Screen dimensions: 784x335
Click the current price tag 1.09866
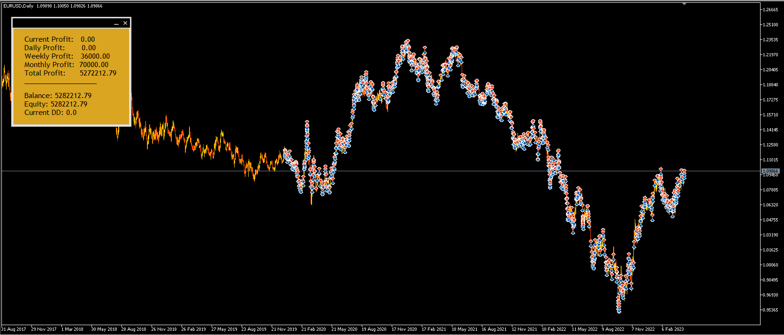point(770,171)
